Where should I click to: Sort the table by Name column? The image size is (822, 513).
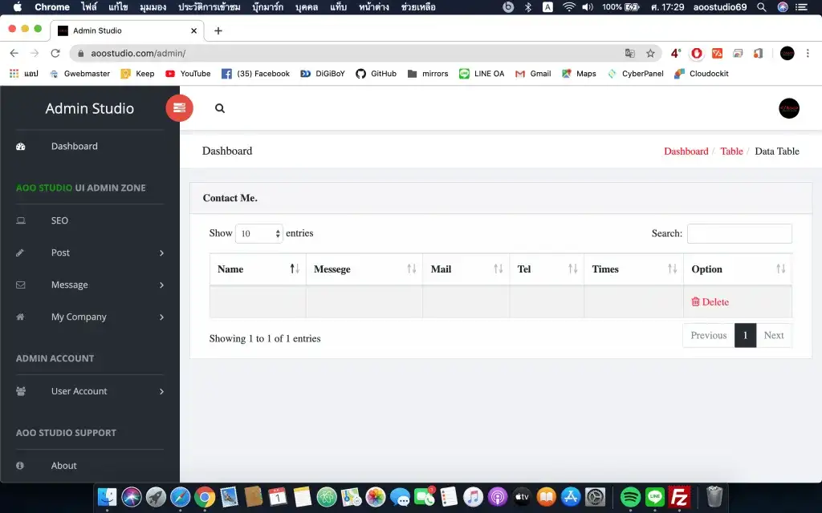[x=258, y=269]
